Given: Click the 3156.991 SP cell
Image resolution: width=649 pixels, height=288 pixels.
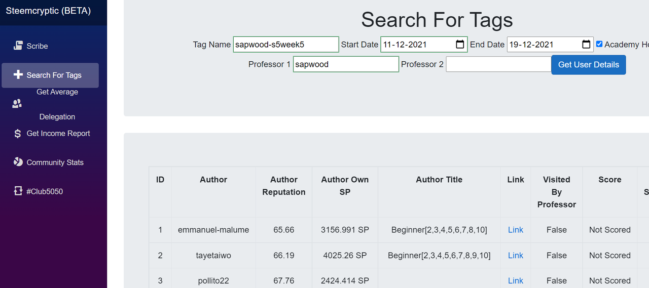Looking at the screenshot, I should (x=345, y=230).
